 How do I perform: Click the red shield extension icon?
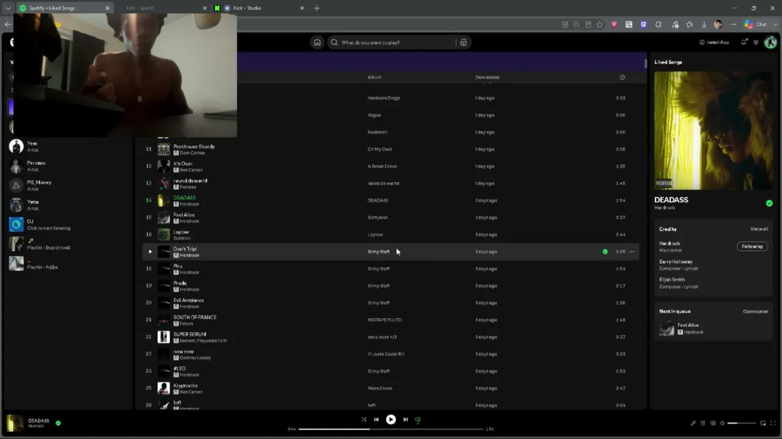(x=614, y=24)
